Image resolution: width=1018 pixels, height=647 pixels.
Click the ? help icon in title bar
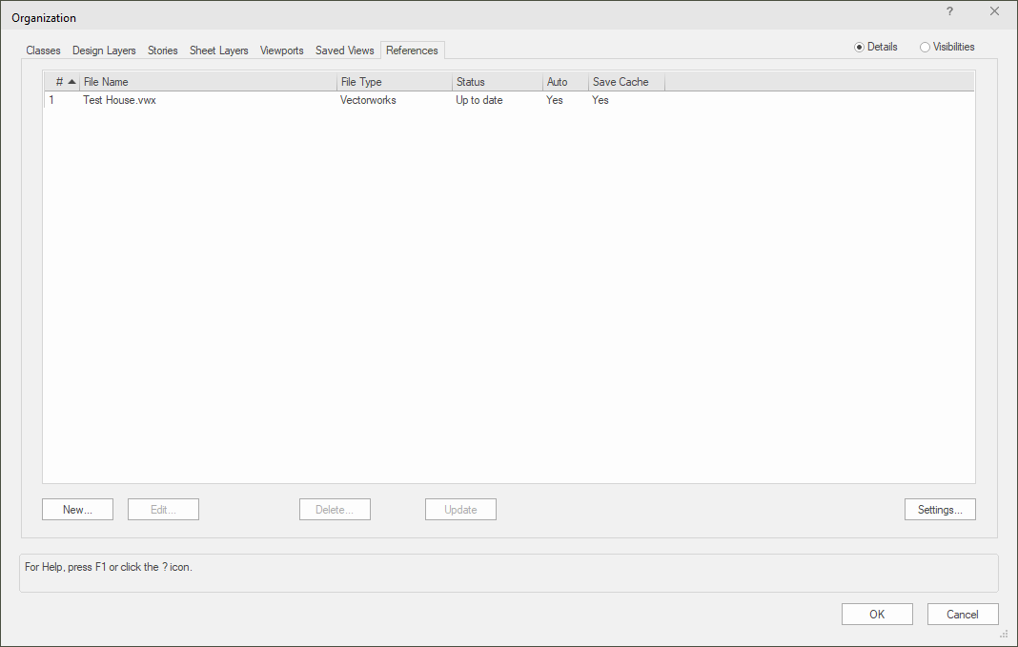point(949,11)
